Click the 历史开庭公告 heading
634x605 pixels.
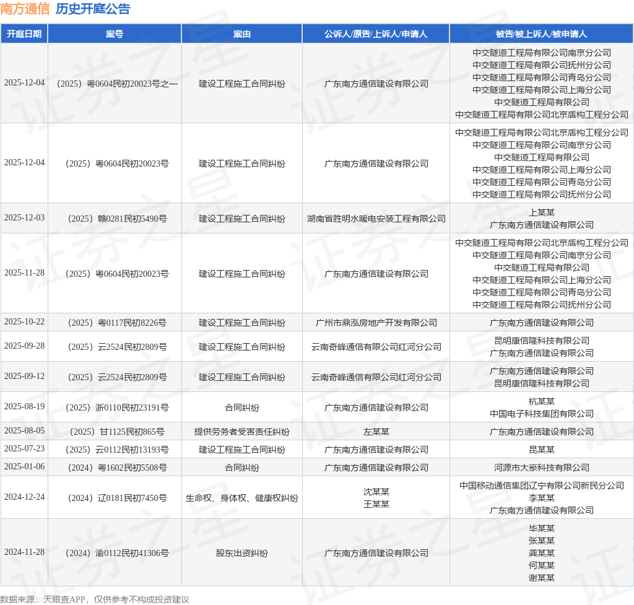click(x=93, y=9)
